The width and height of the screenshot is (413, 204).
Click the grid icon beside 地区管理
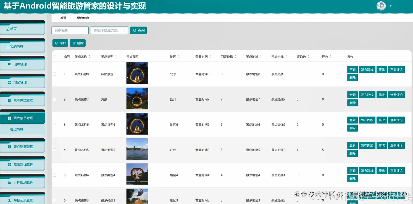coord(9,82)
